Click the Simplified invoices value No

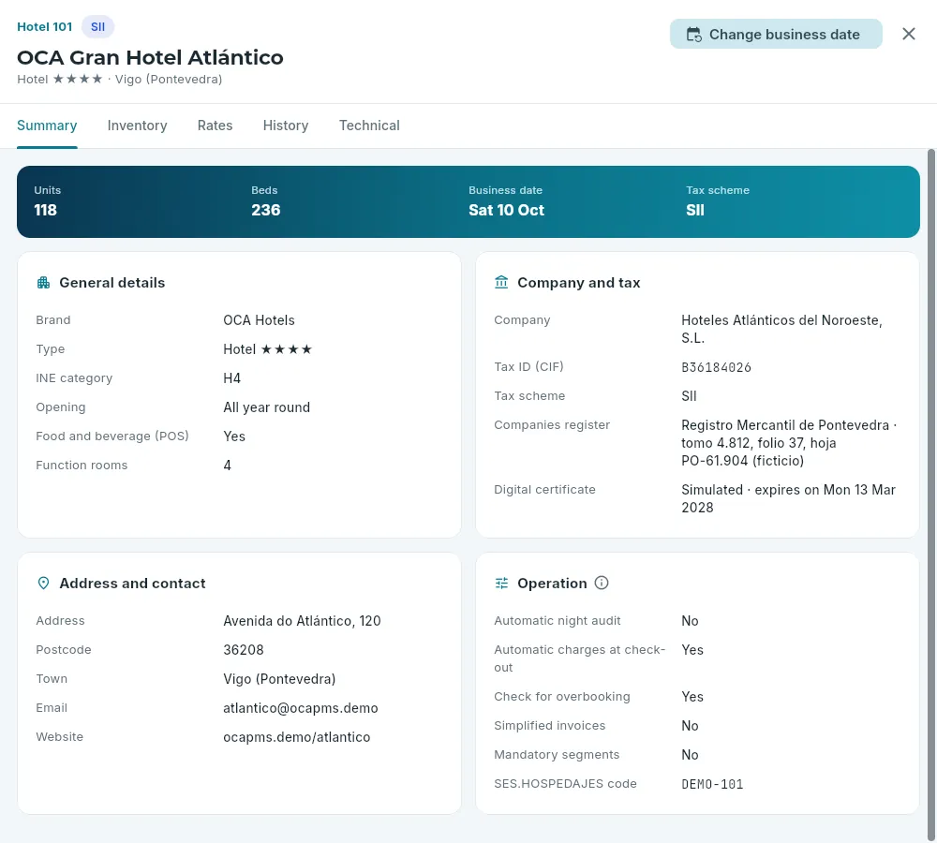point(690,726)
